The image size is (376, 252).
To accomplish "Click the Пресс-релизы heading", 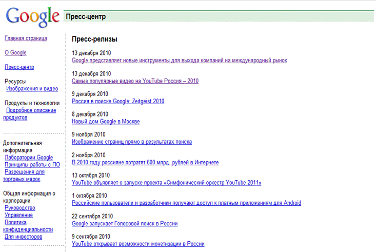I will pos(94,39).
